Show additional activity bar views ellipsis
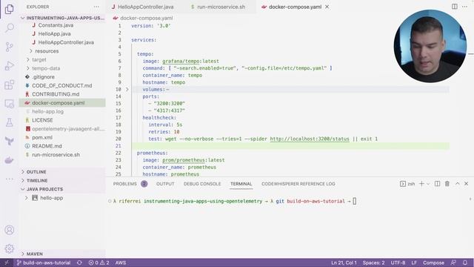Screen dimensions: 474x267 coord(10,179)
